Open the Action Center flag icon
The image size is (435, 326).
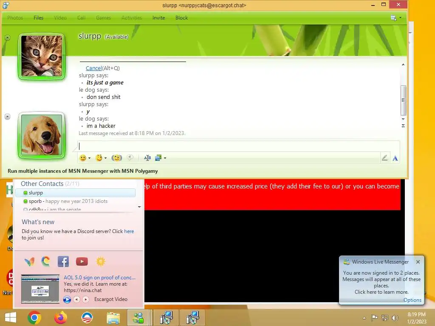coord(374,318)
